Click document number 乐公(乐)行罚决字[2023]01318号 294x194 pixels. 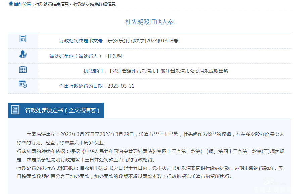[x=143, y=41]
